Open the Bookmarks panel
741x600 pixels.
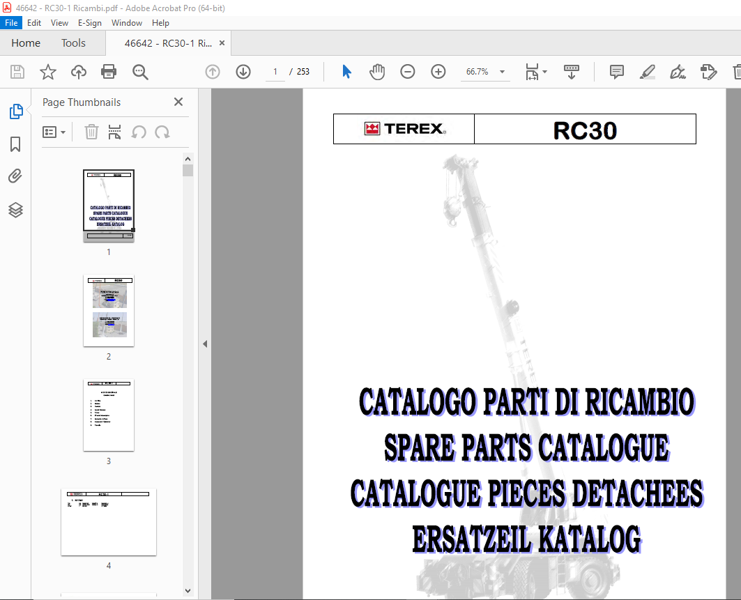(15, 144)
